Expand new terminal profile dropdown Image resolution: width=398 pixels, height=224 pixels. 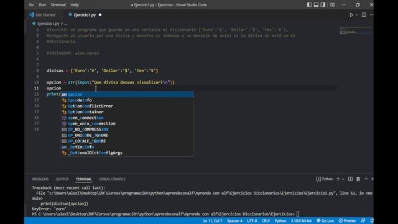pyautogui.click(x=343, y=179)
